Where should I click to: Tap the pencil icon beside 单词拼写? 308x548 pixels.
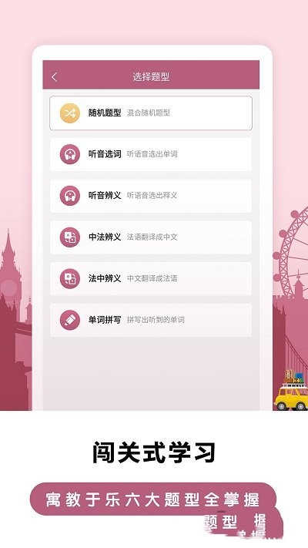tap(70, 320)
